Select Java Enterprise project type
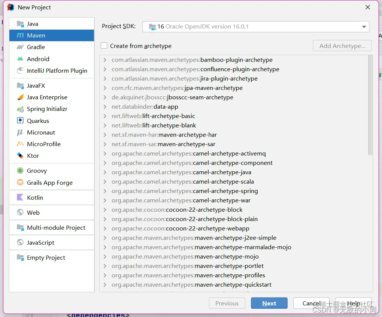This screenshot has height=317, width=382. [x=52, y=97]
